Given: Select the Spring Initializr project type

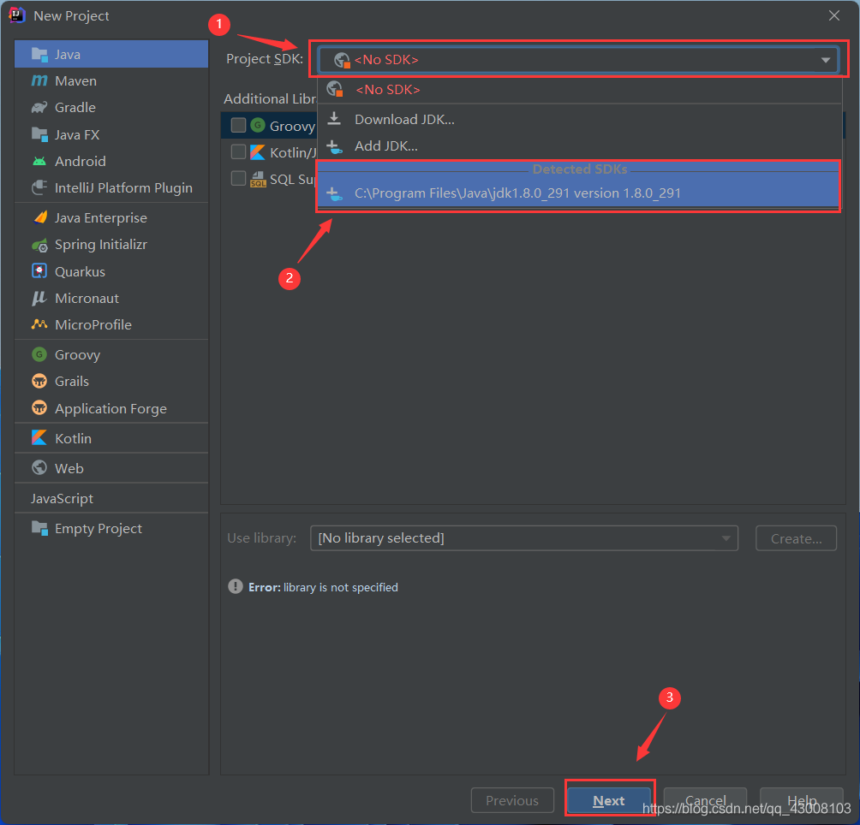Looking at the screenshot, I should [x=111, y=245].
